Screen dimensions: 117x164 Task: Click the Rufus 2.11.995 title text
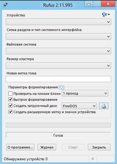[58, 5]
